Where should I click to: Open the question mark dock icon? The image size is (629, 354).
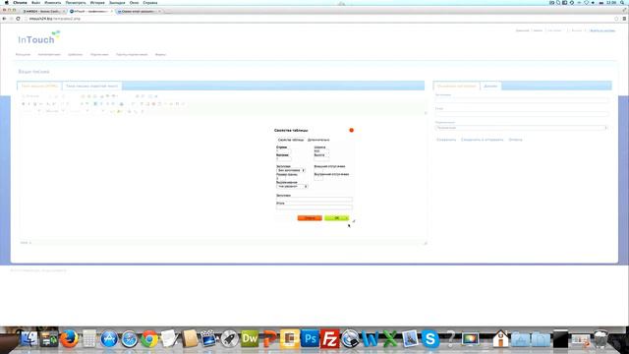pos(450,339)
